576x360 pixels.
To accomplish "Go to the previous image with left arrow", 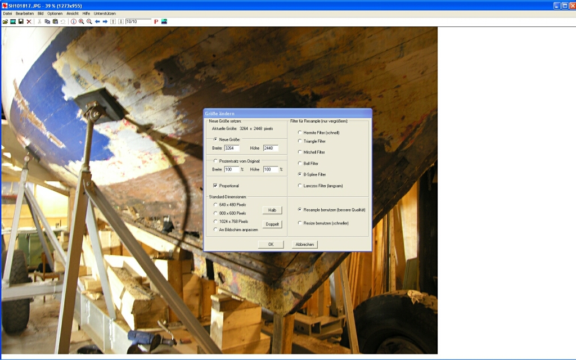I will point(97,21).
